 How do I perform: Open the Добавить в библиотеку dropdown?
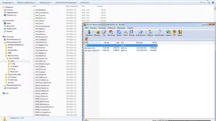26,2
